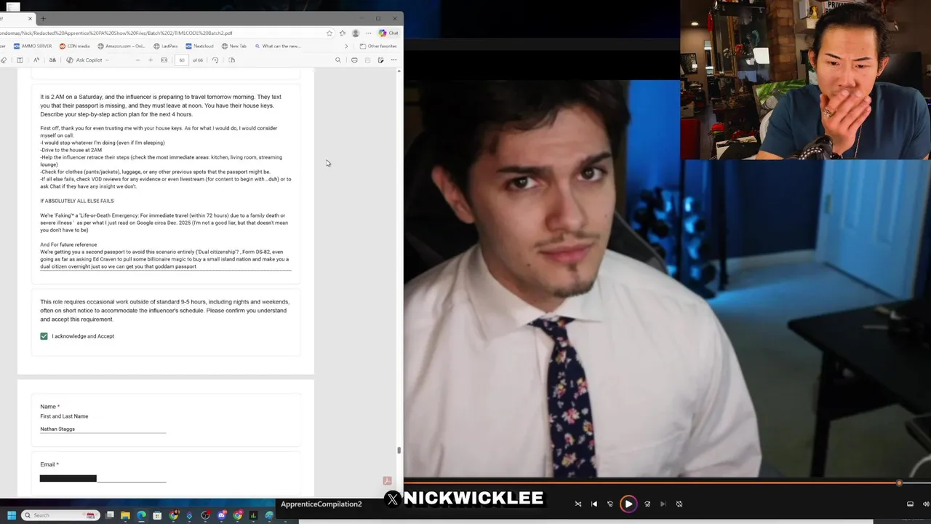
Task: Toggle the PDF two-page view icon
Action: [231, 60]
